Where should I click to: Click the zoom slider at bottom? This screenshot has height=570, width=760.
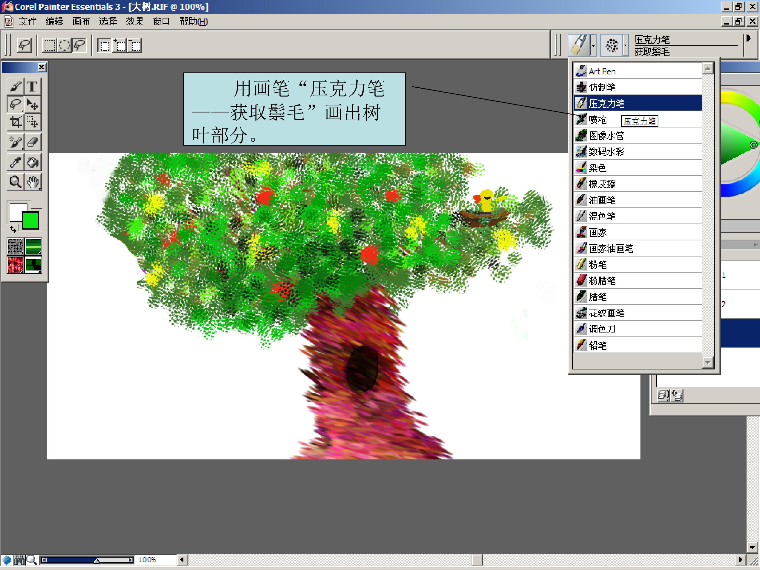(x=87, y=560)
